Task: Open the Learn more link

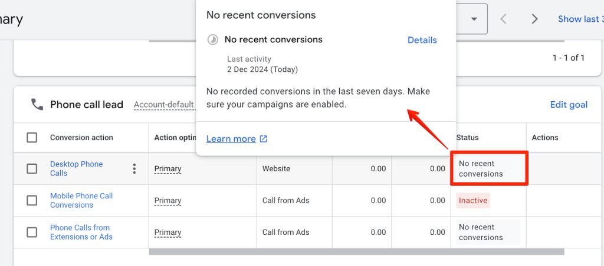Action: (231, 139)
